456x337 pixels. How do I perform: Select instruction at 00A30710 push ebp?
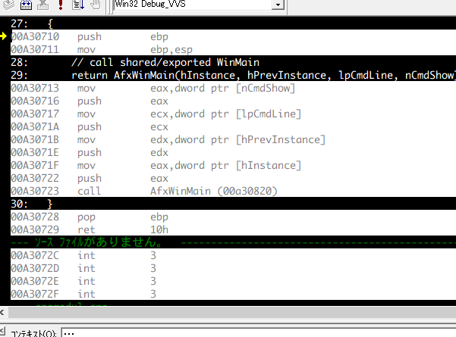(x=233, y=36)
